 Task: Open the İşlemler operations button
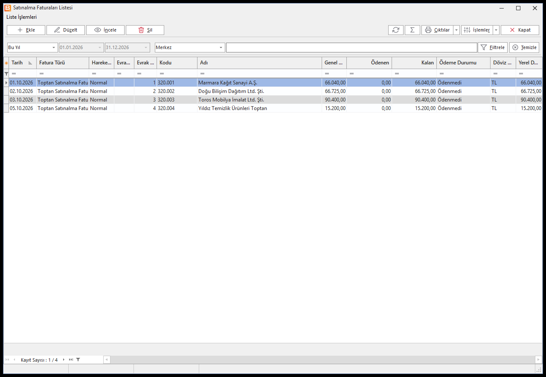477,30
